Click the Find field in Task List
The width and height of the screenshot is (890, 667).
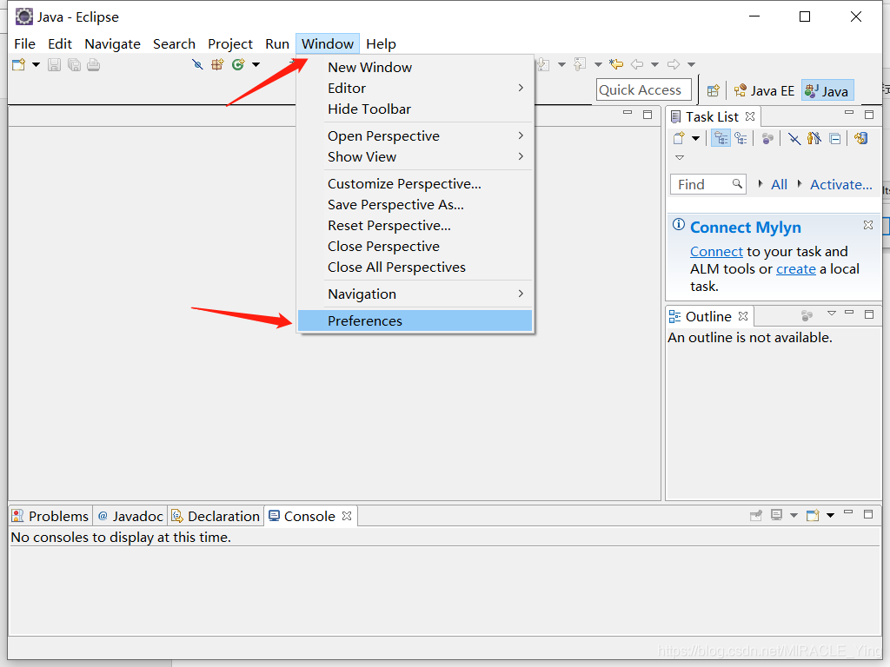[707, 184]
